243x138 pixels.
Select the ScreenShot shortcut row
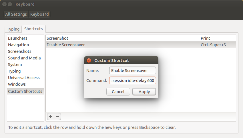(x=141, y=38)
